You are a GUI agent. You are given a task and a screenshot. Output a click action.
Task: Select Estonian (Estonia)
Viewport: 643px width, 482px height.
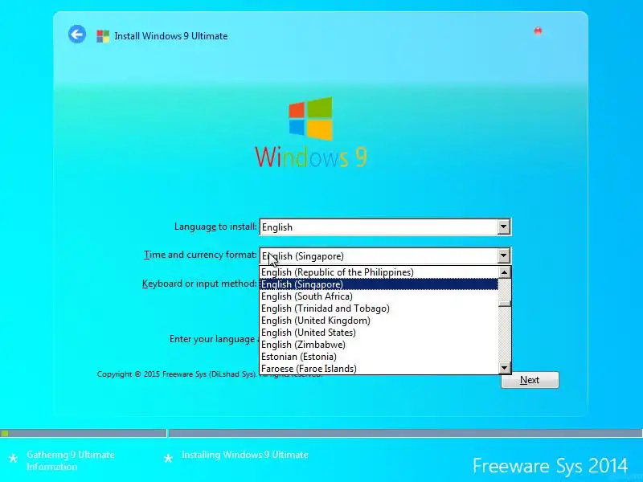tap(379, 357)
